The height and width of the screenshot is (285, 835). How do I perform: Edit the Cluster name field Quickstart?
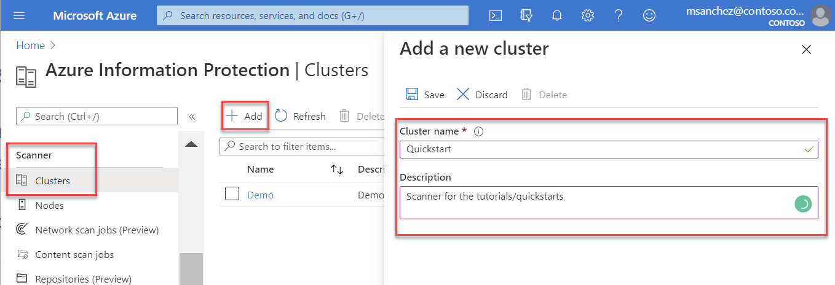click(609, 149)
